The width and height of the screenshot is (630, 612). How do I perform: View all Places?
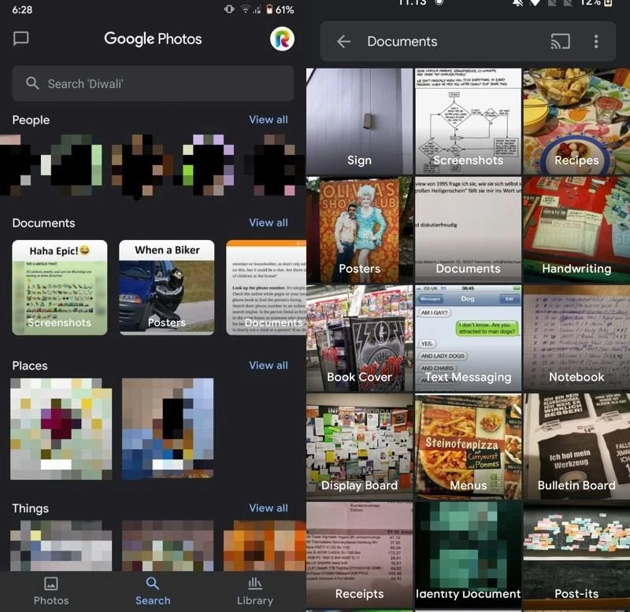coord(269,365)
